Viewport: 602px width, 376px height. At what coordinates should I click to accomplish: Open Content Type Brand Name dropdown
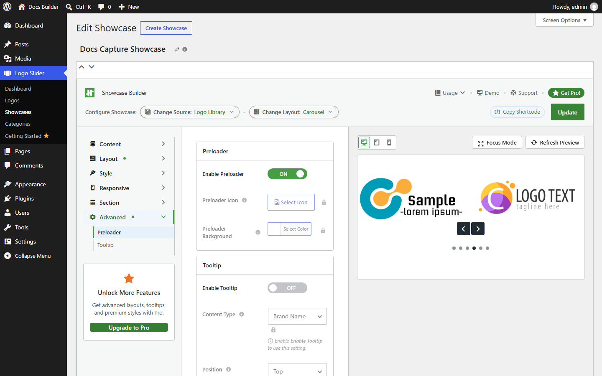point(297,316)
